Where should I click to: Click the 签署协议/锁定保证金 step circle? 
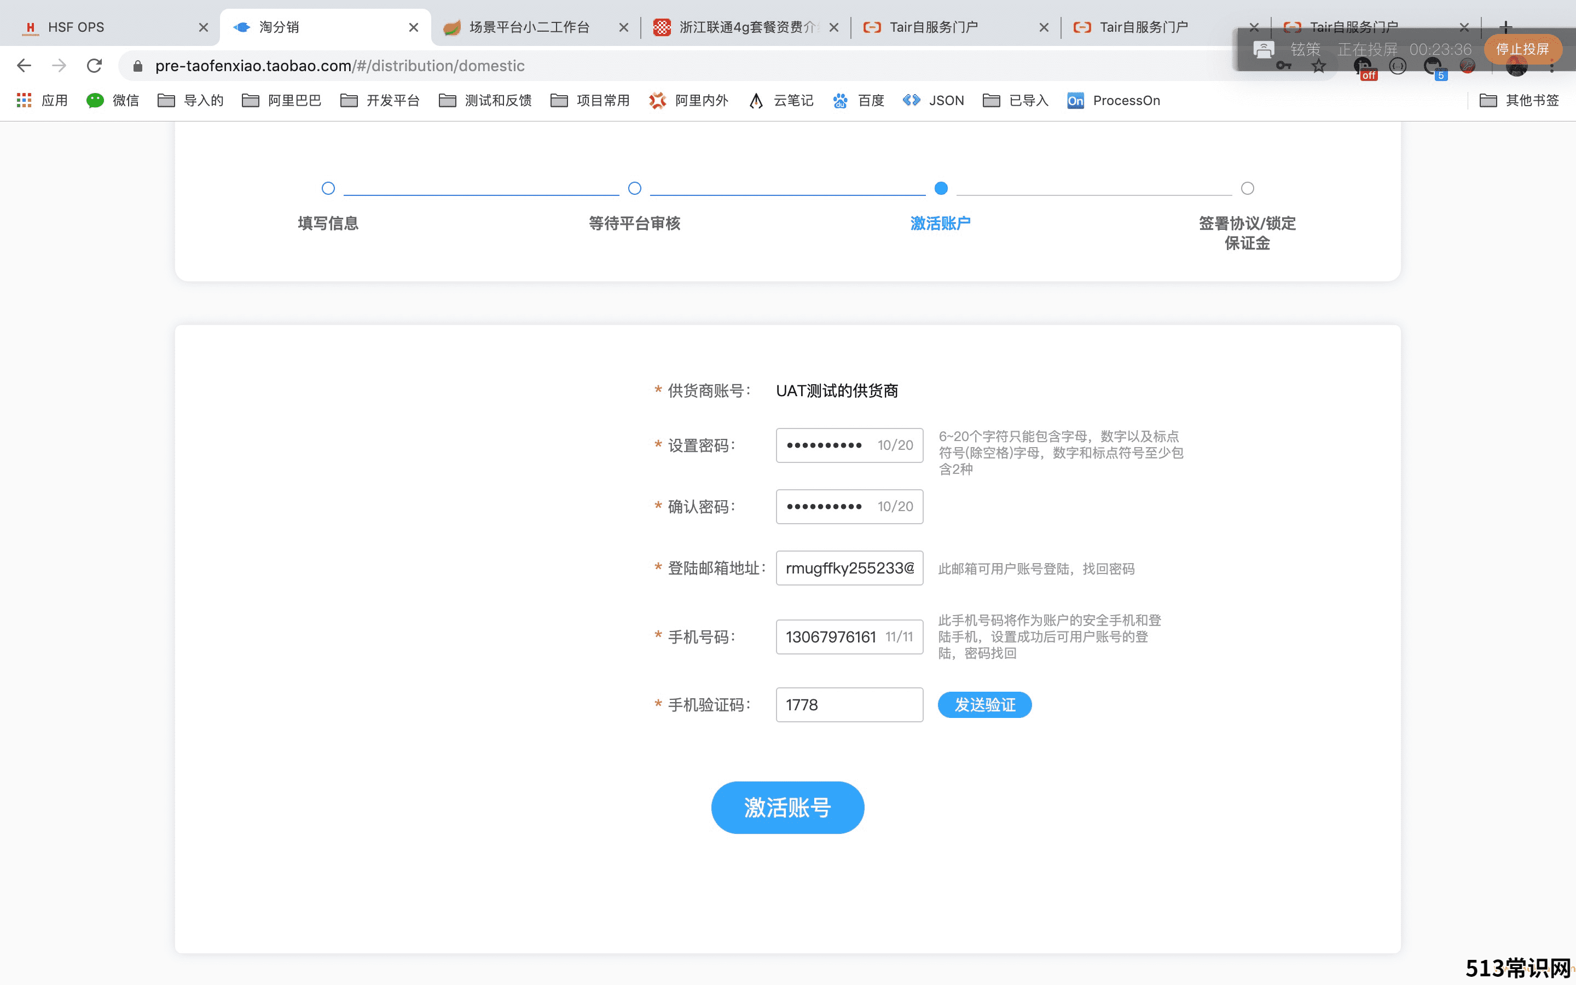pyautogui.click(x=1247, y=188)
